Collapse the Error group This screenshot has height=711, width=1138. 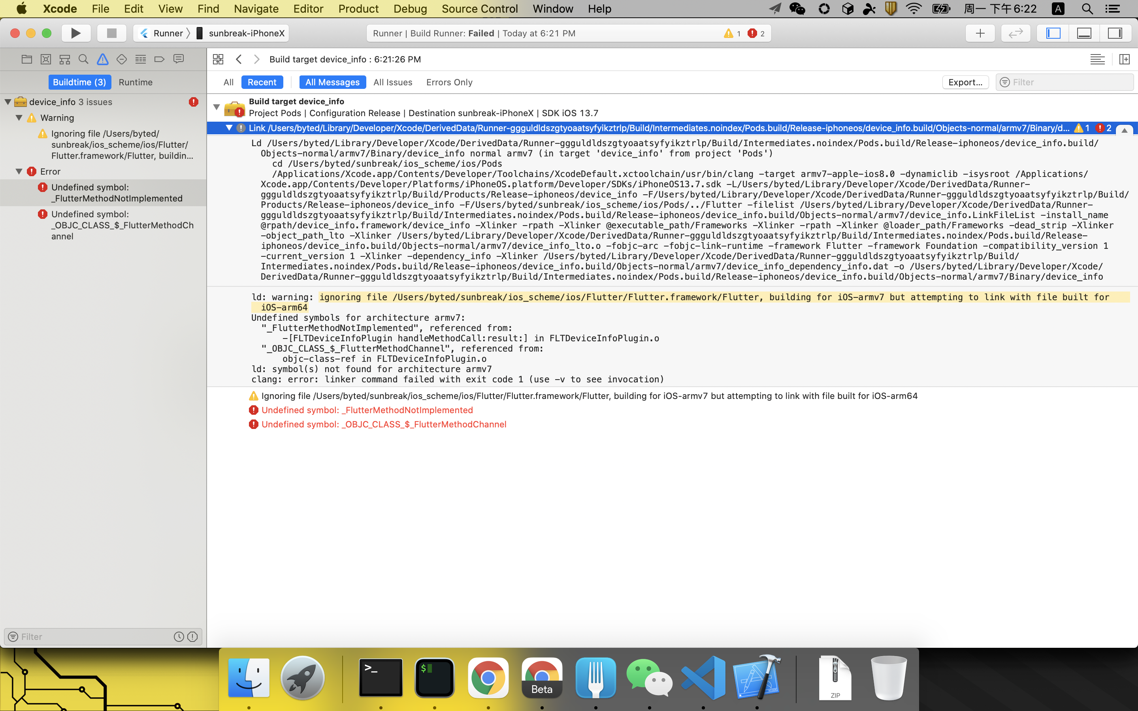point(19,172)
